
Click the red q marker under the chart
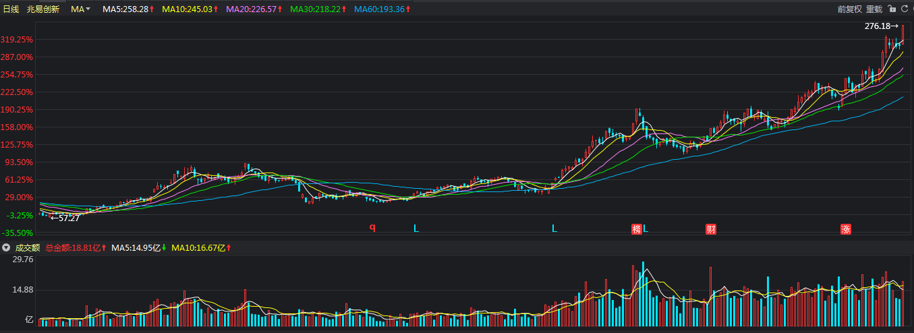372,228
